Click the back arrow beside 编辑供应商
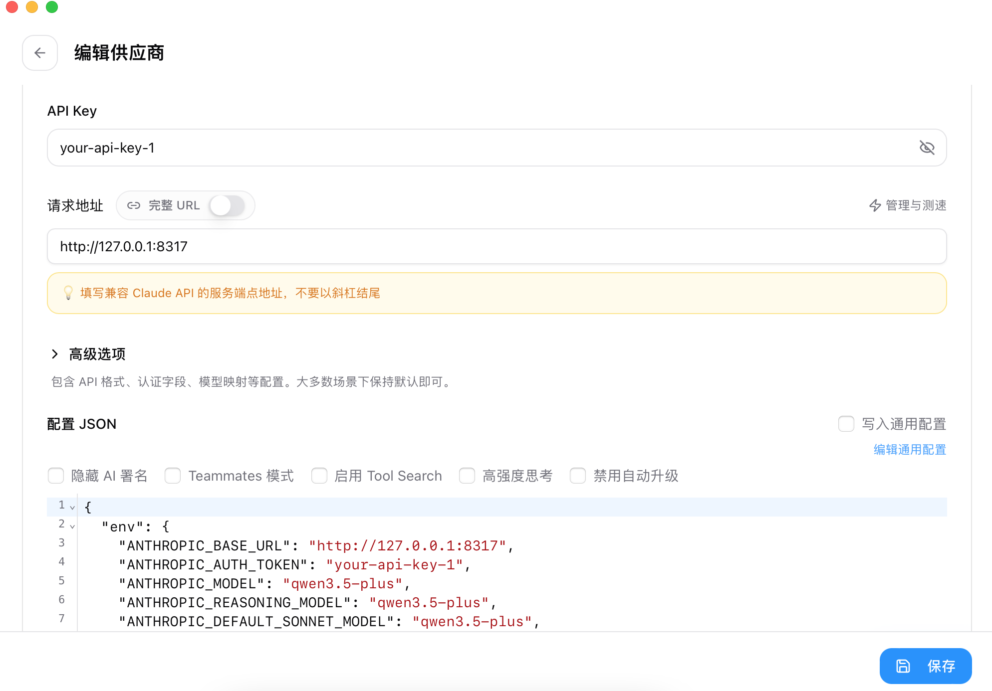Viewport: 992px width, 691px height. click(40, 53)
